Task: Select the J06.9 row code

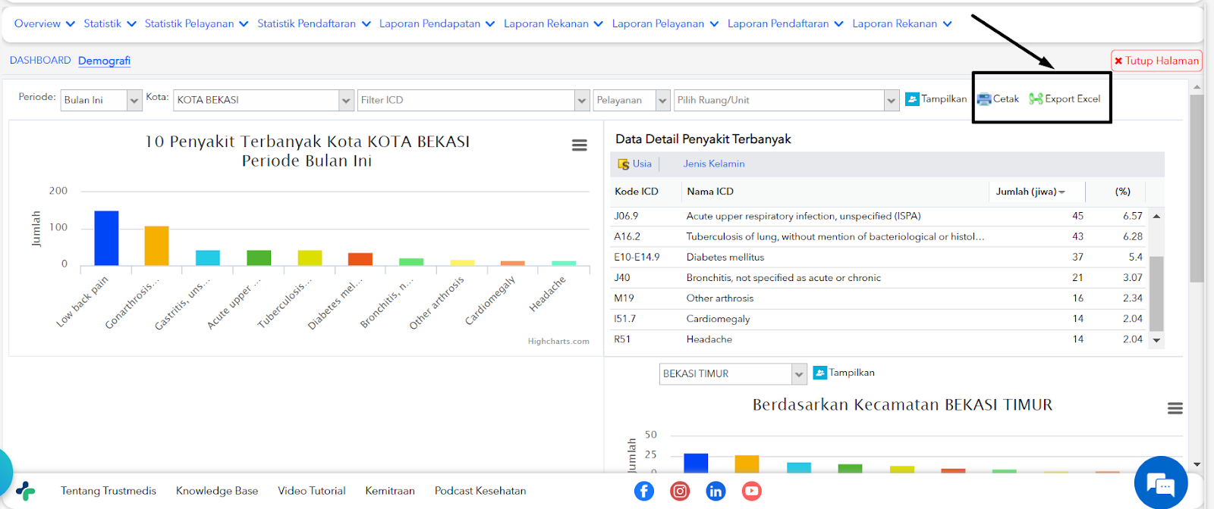Action: [x=626, y=217]
